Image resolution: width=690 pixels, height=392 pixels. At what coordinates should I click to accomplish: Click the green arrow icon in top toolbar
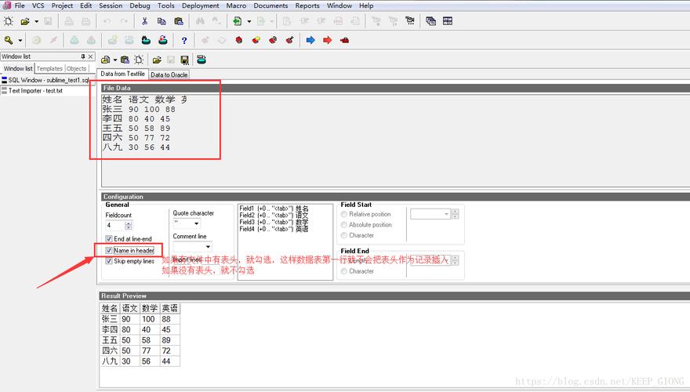(237, 21)
